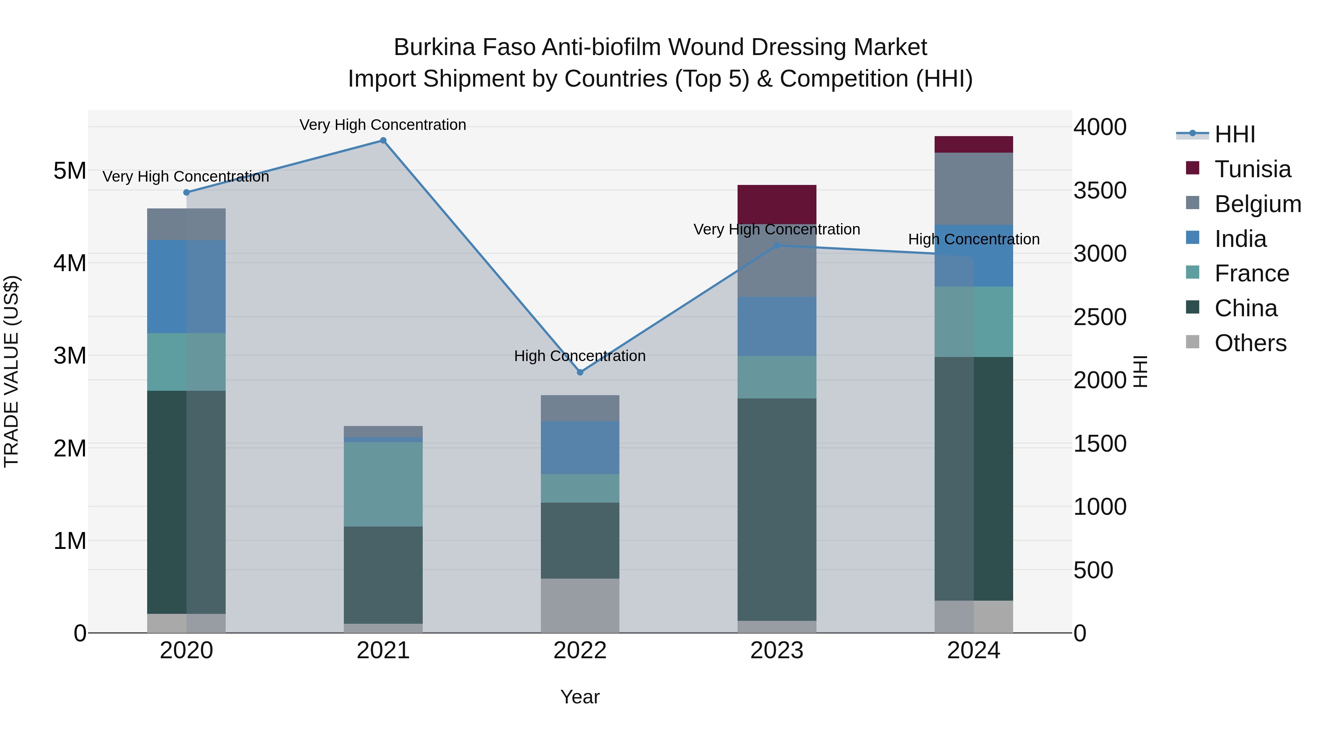The image size is (1321, 743).
Task: Click the '3M' left axis tick label
Action: [x=70, y=356]
